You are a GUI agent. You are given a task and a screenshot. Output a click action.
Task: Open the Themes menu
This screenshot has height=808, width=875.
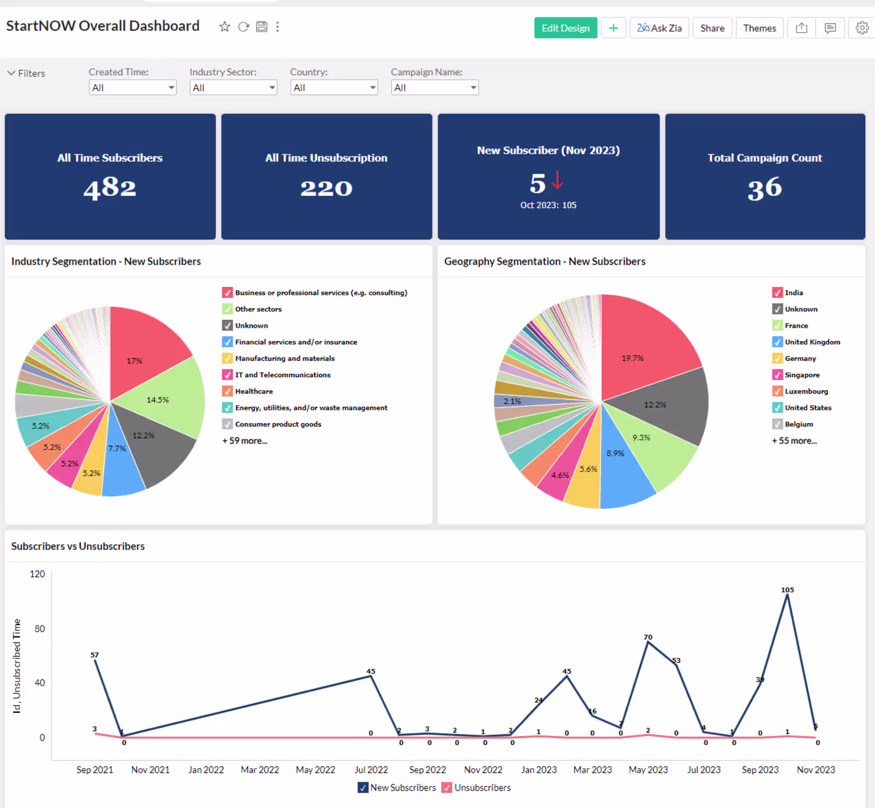click(759, 28)
